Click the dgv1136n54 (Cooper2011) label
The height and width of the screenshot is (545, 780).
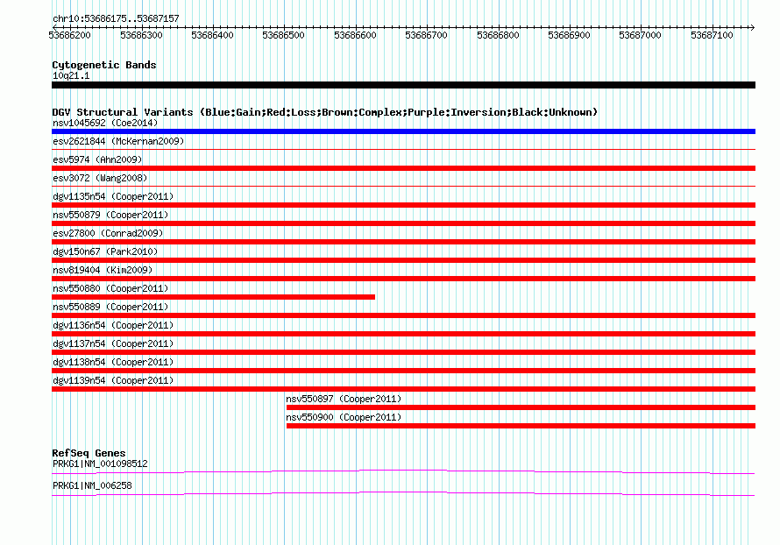[x=113, y=325]
